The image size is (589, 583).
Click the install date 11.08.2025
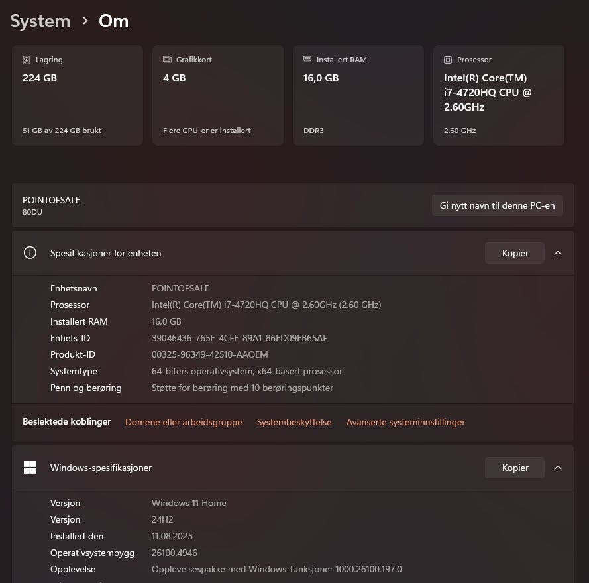[x=172, y=536]
